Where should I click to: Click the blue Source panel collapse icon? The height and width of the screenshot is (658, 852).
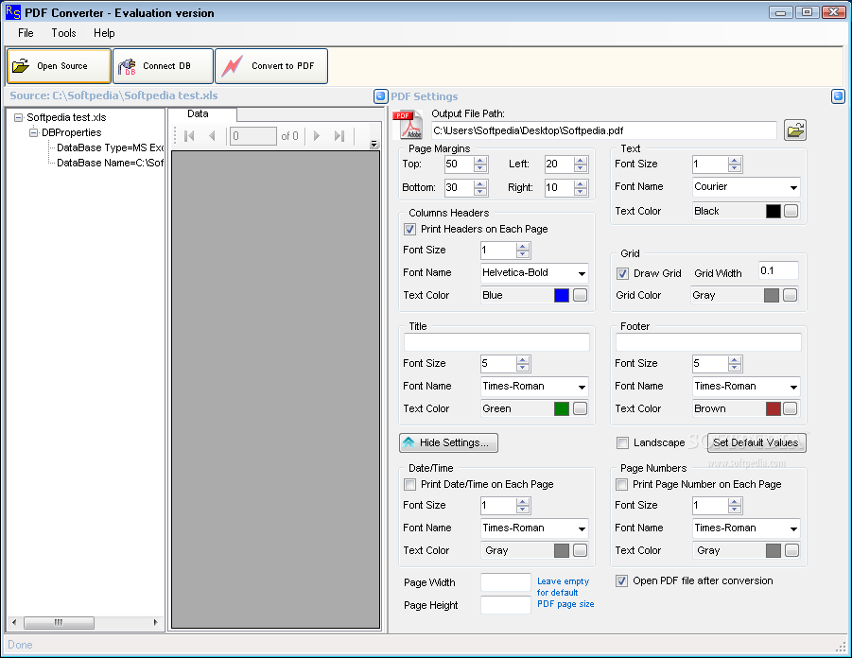(381, 96)
